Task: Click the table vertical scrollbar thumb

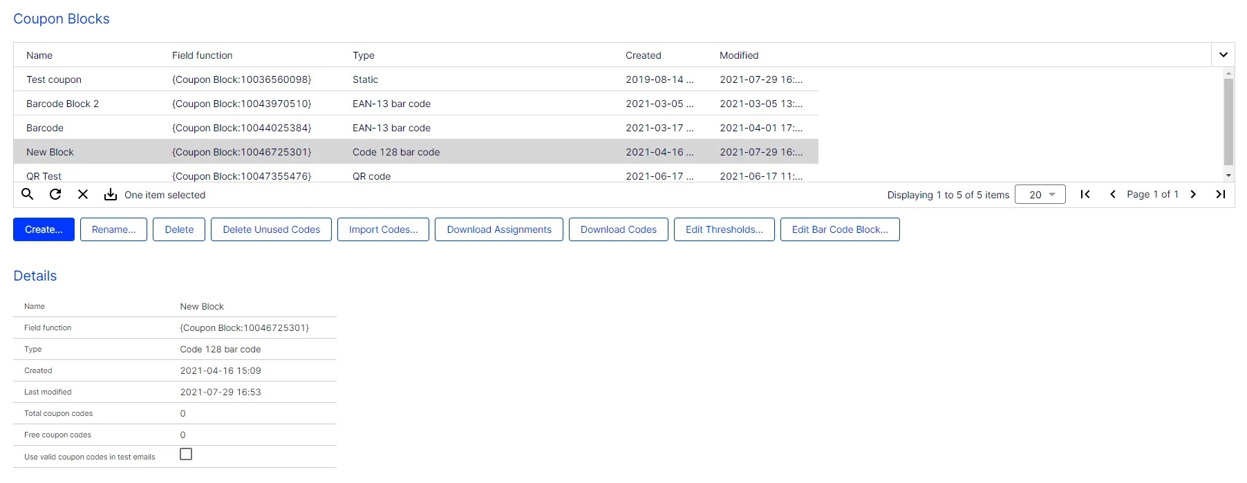Action: tap(1228, 121)
